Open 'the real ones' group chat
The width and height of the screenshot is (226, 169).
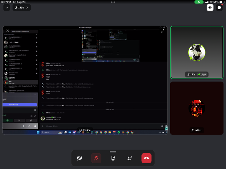[x=20, y=74]
